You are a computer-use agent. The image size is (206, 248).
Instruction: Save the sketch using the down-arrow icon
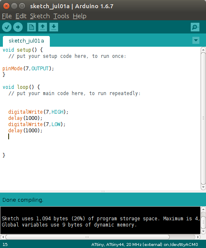(54, 27)
